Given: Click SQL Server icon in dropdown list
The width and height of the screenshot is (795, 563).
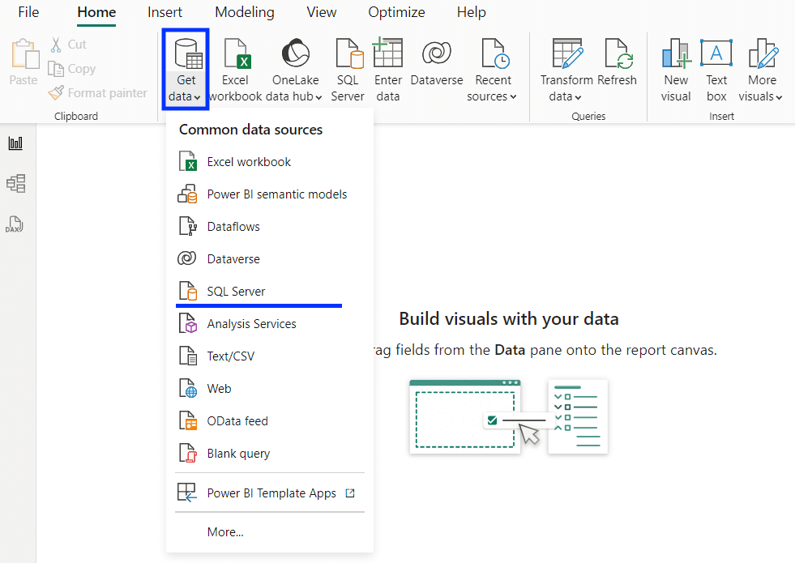Looking at the screenshot, I should pos(187,291).
